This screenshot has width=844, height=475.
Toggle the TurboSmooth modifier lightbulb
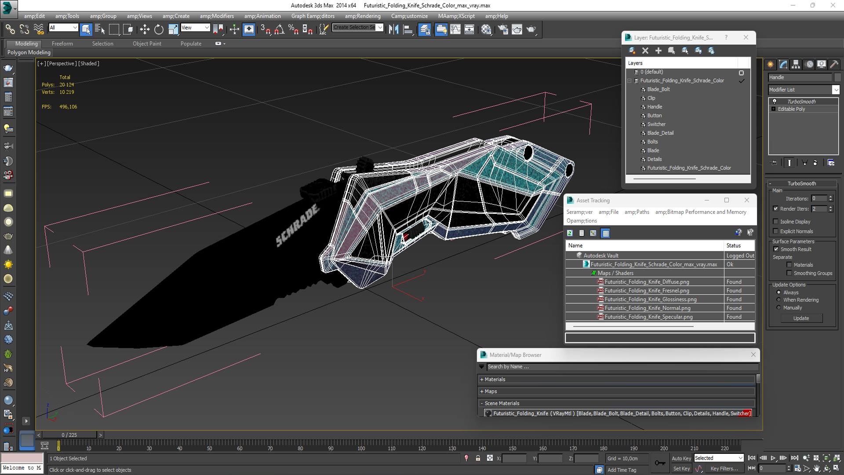774,102
